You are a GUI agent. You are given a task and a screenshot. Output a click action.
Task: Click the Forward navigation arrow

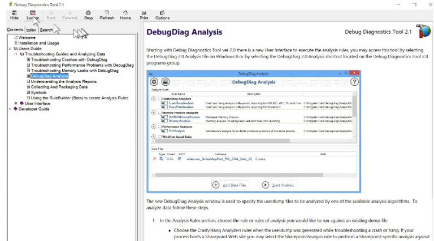pyautogui.click(x=70, y=14)
